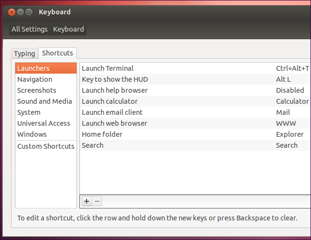Image resolution: width=311 pixels, height=240 pixels.
Task: Edit the Alt L shortcut value
Action: click(283, 79)
